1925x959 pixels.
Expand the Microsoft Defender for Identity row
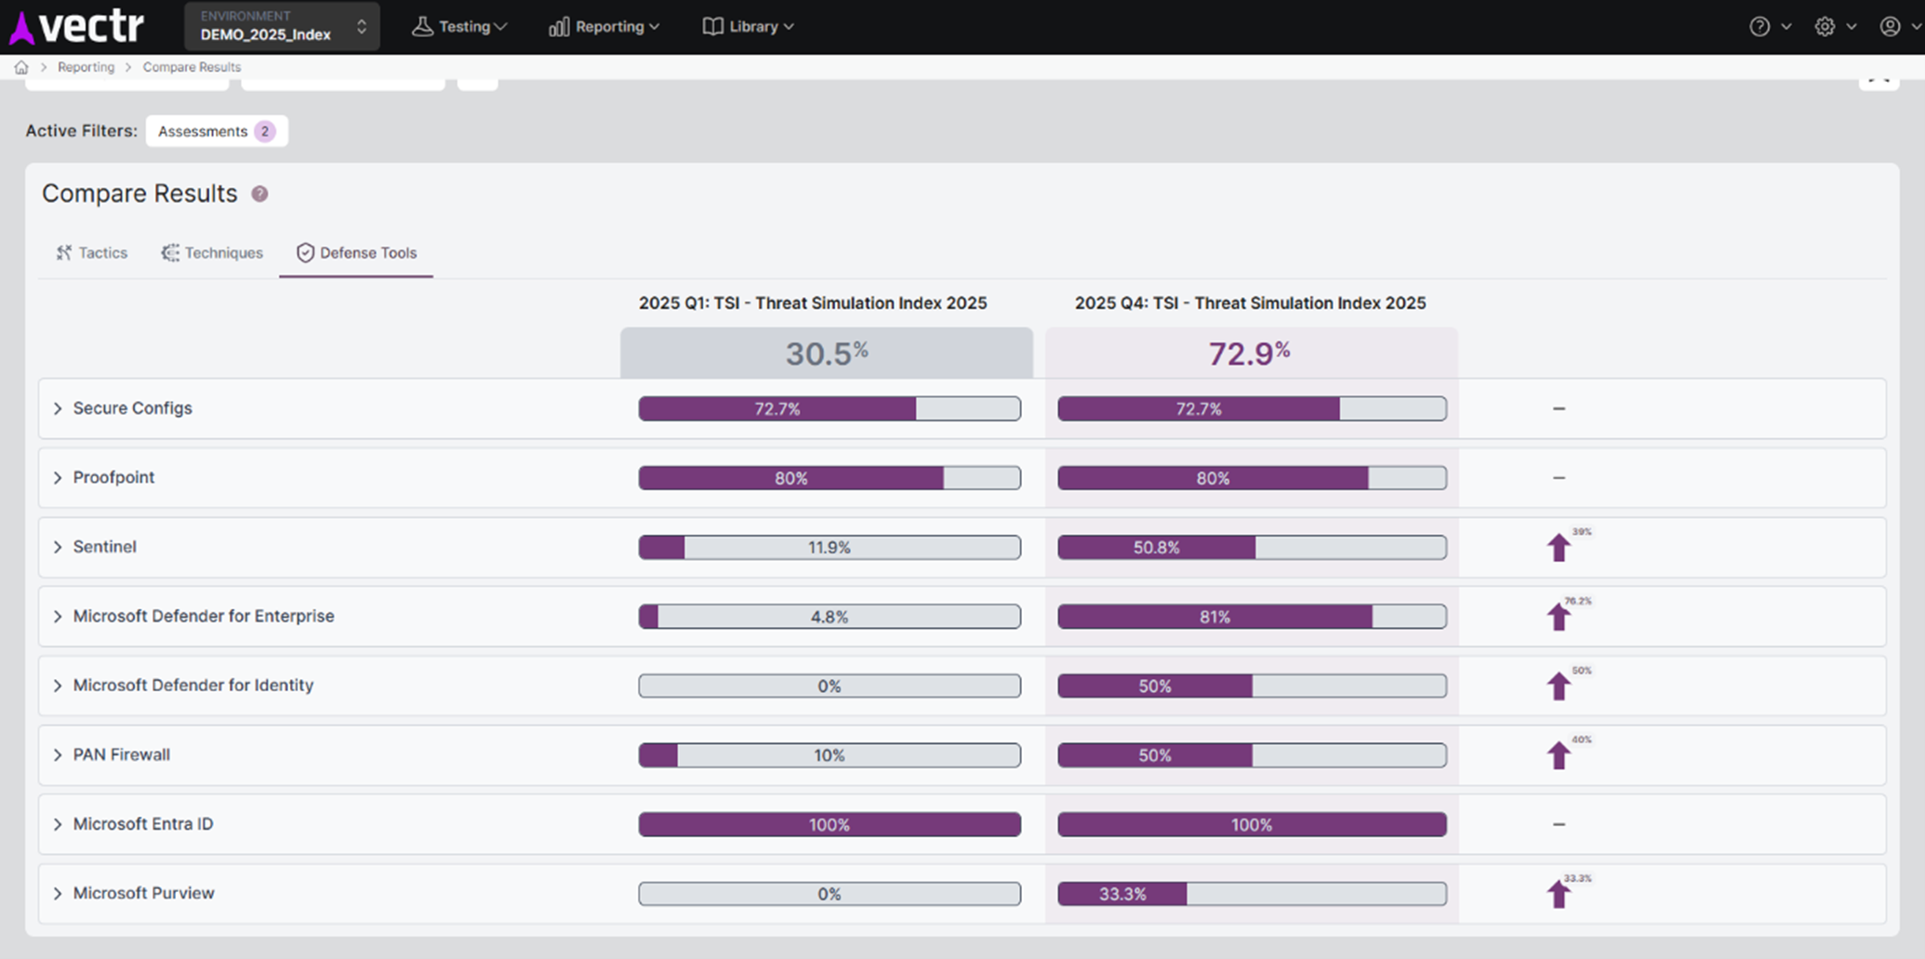pos(58,686)
